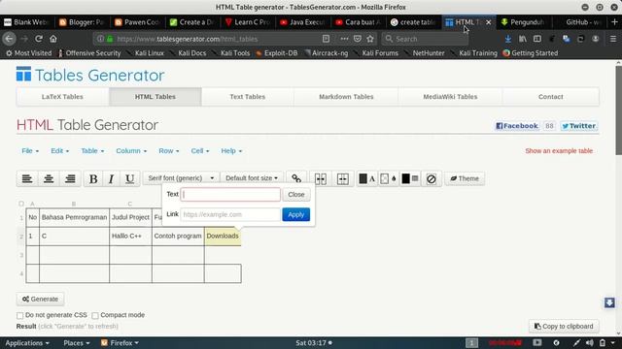Switch to Markdown Tables tab

[x=346, y=97]
